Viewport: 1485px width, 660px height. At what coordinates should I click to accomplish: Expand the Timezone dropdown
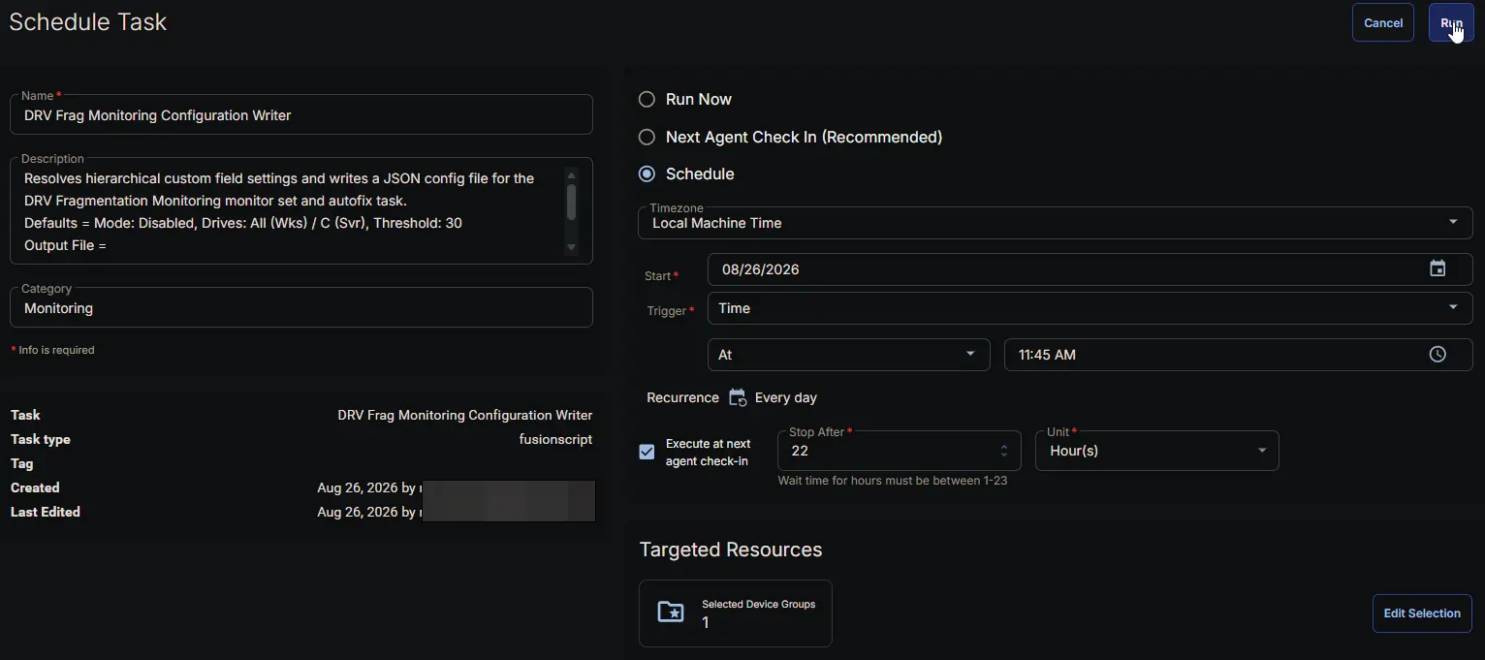click(1056, 223)
